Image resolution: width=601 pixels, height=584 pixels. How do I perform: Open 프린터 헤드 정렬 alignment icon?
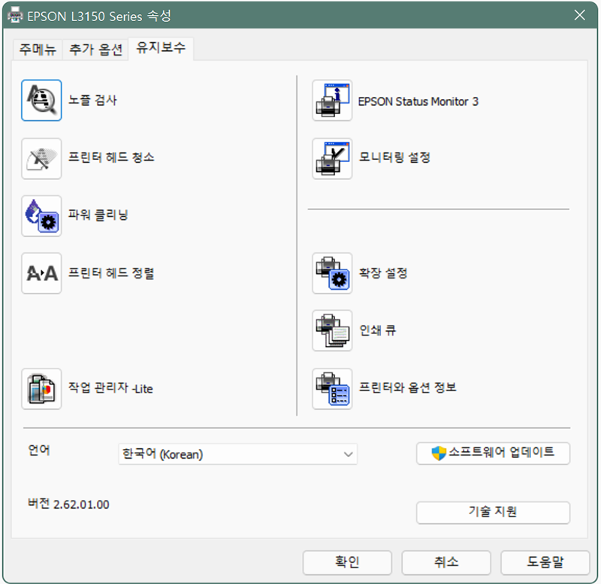click(x=41, y=273)
